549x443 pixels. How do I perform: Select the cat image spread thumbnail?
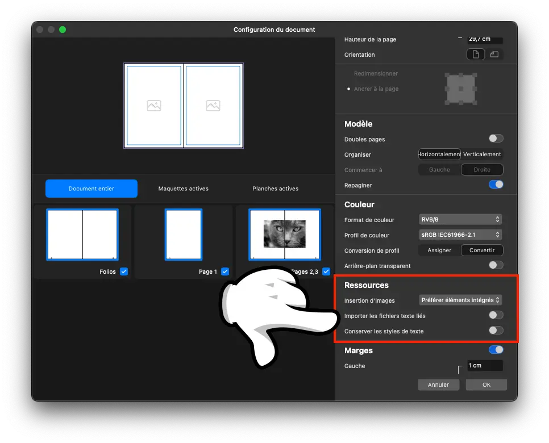285,235
